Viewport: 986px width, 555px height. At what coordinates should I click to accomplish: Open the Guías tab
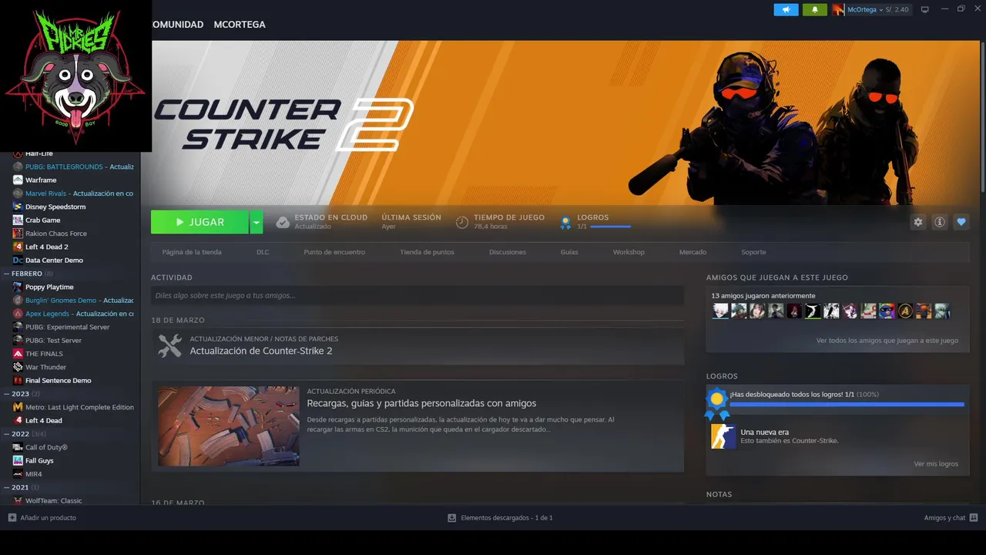(x=569, y=252)
